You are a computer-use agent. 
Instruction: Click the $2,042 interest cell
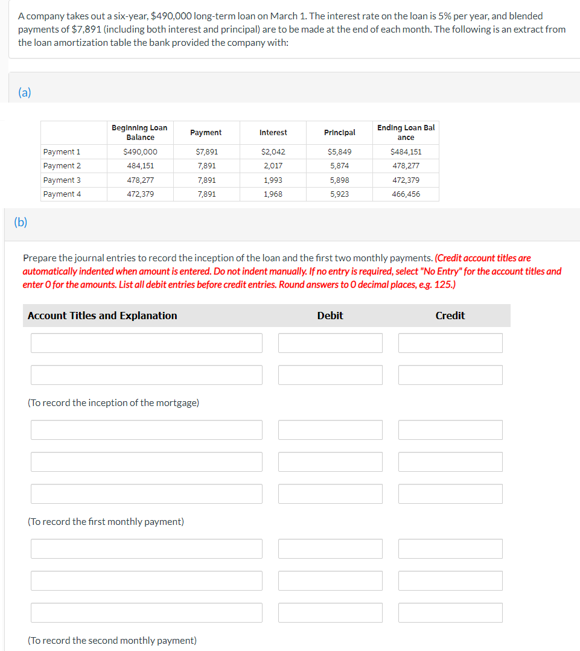[273, 152]
